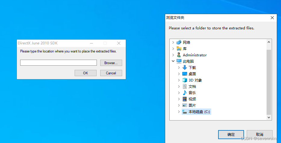
Task: Select the 网络 text label
Action: coord(187,43)
